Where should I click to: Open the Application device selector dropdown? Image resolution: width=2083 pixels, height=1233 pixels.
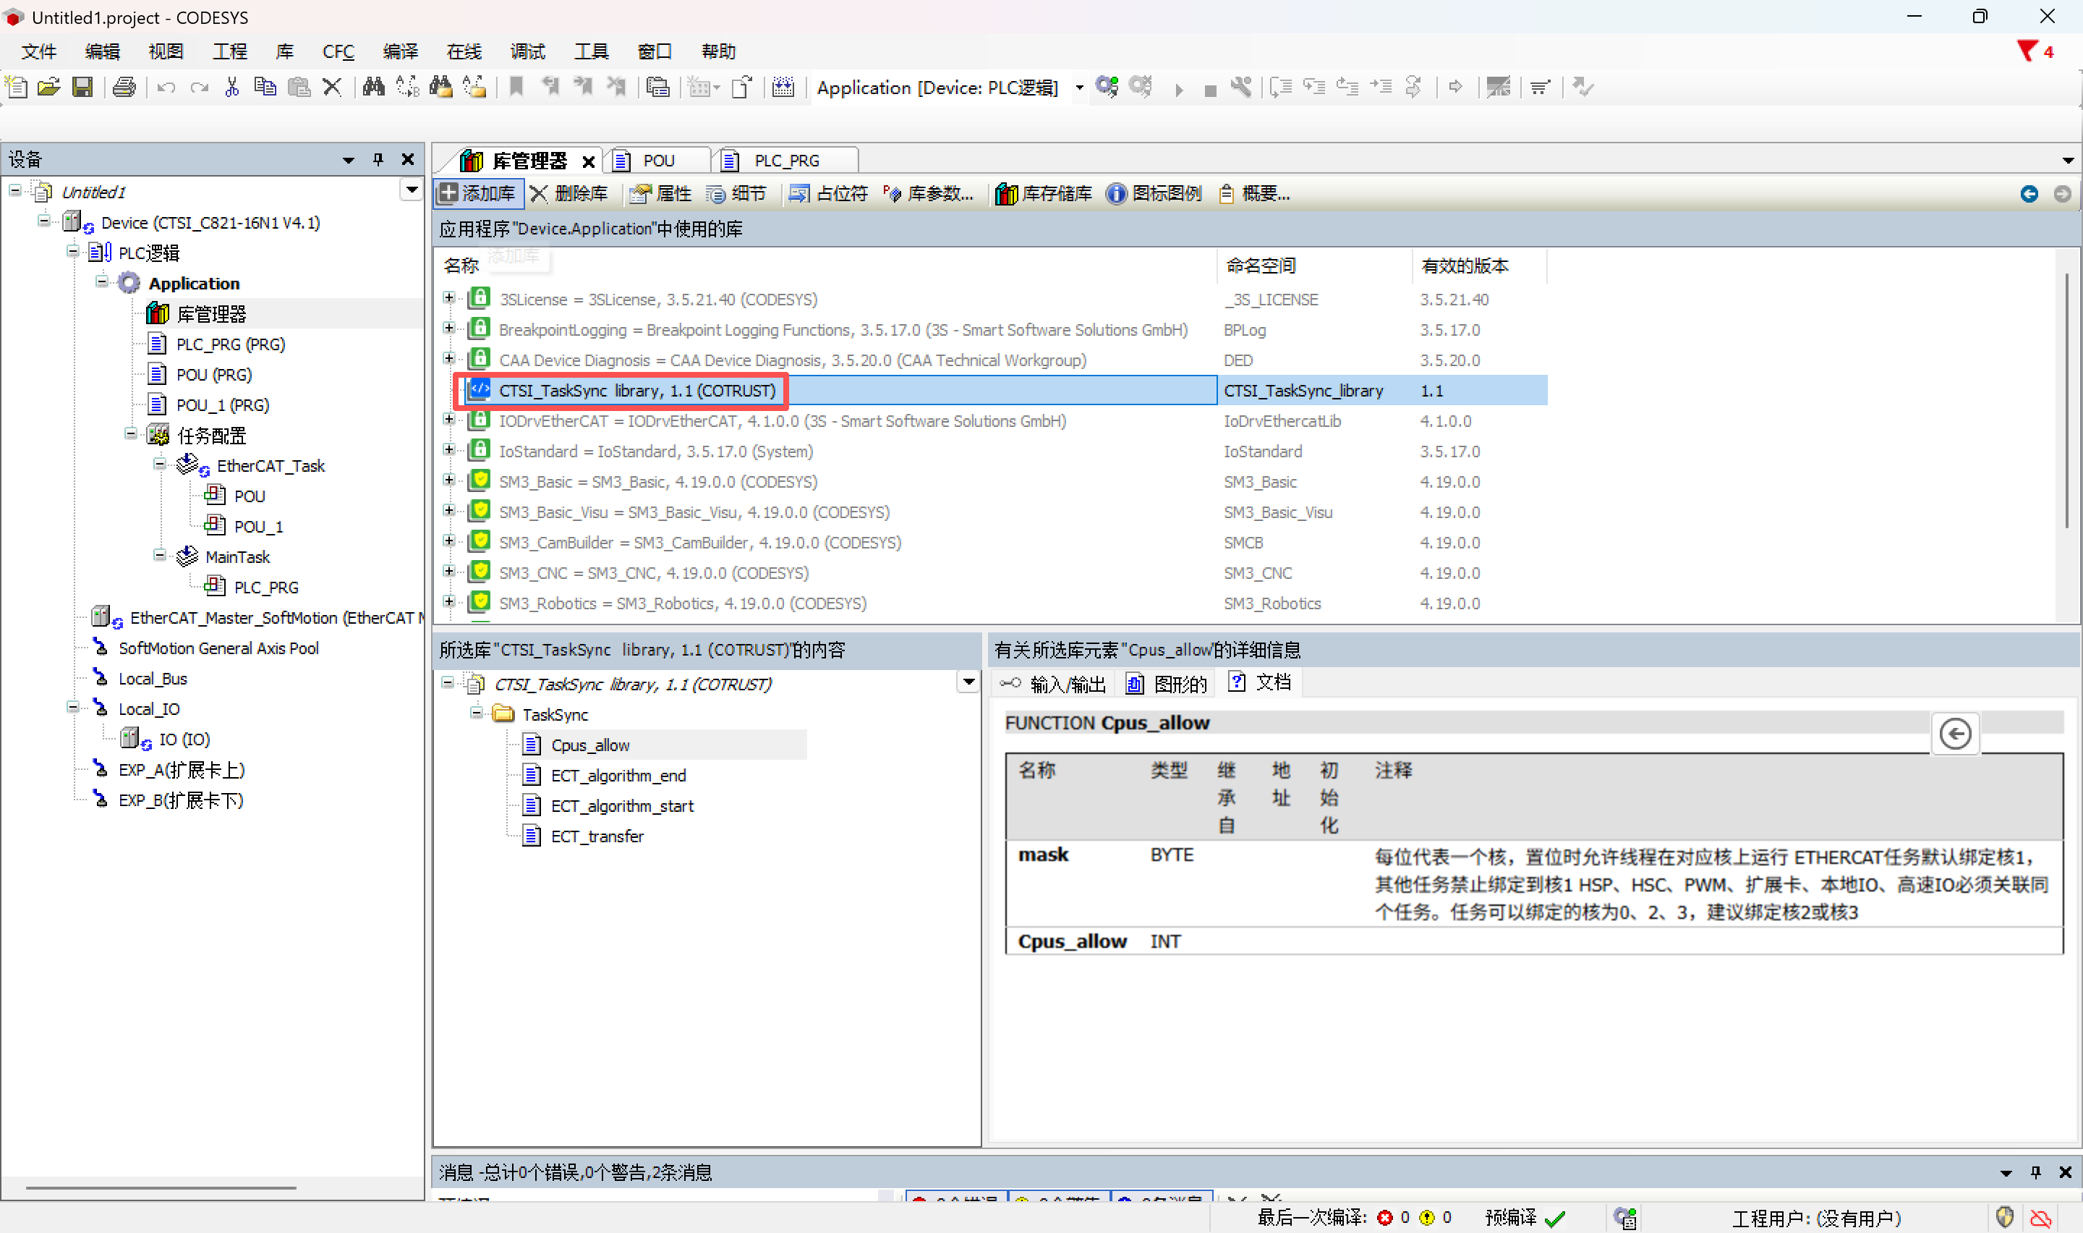point(1078,88)
